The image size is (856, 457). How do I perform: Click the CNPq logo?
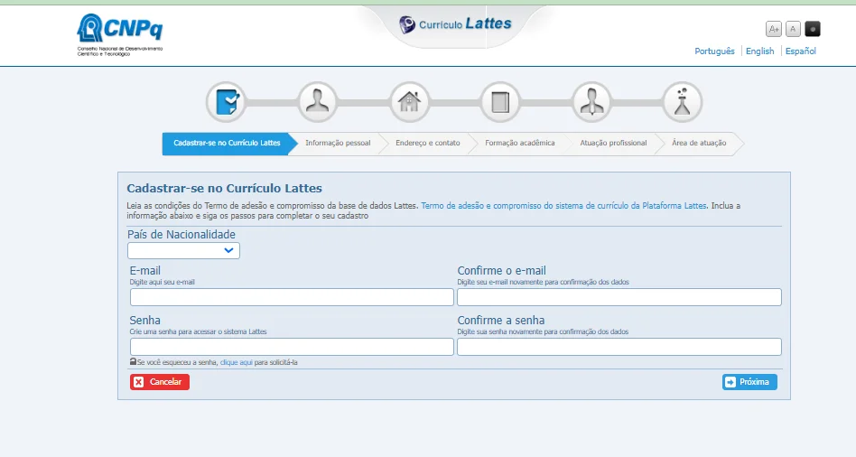coord(119,34)
